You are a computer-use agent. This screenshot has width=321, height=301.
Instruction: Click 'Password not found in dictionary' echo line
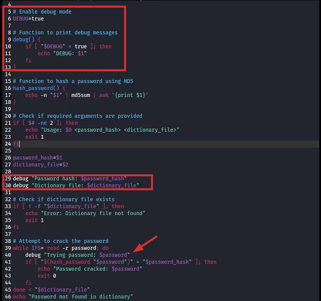[73, 297]
